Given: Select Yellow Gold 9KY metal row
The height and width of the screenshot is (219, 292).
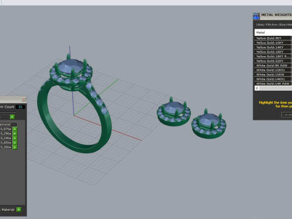Looking at the screenshot, I should coord(273,38).
